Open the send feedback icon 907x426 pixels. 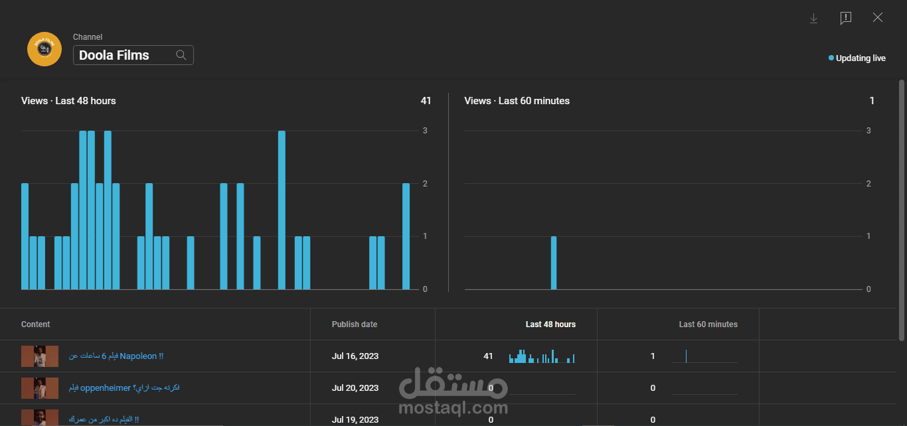click(x=845, y=19)
